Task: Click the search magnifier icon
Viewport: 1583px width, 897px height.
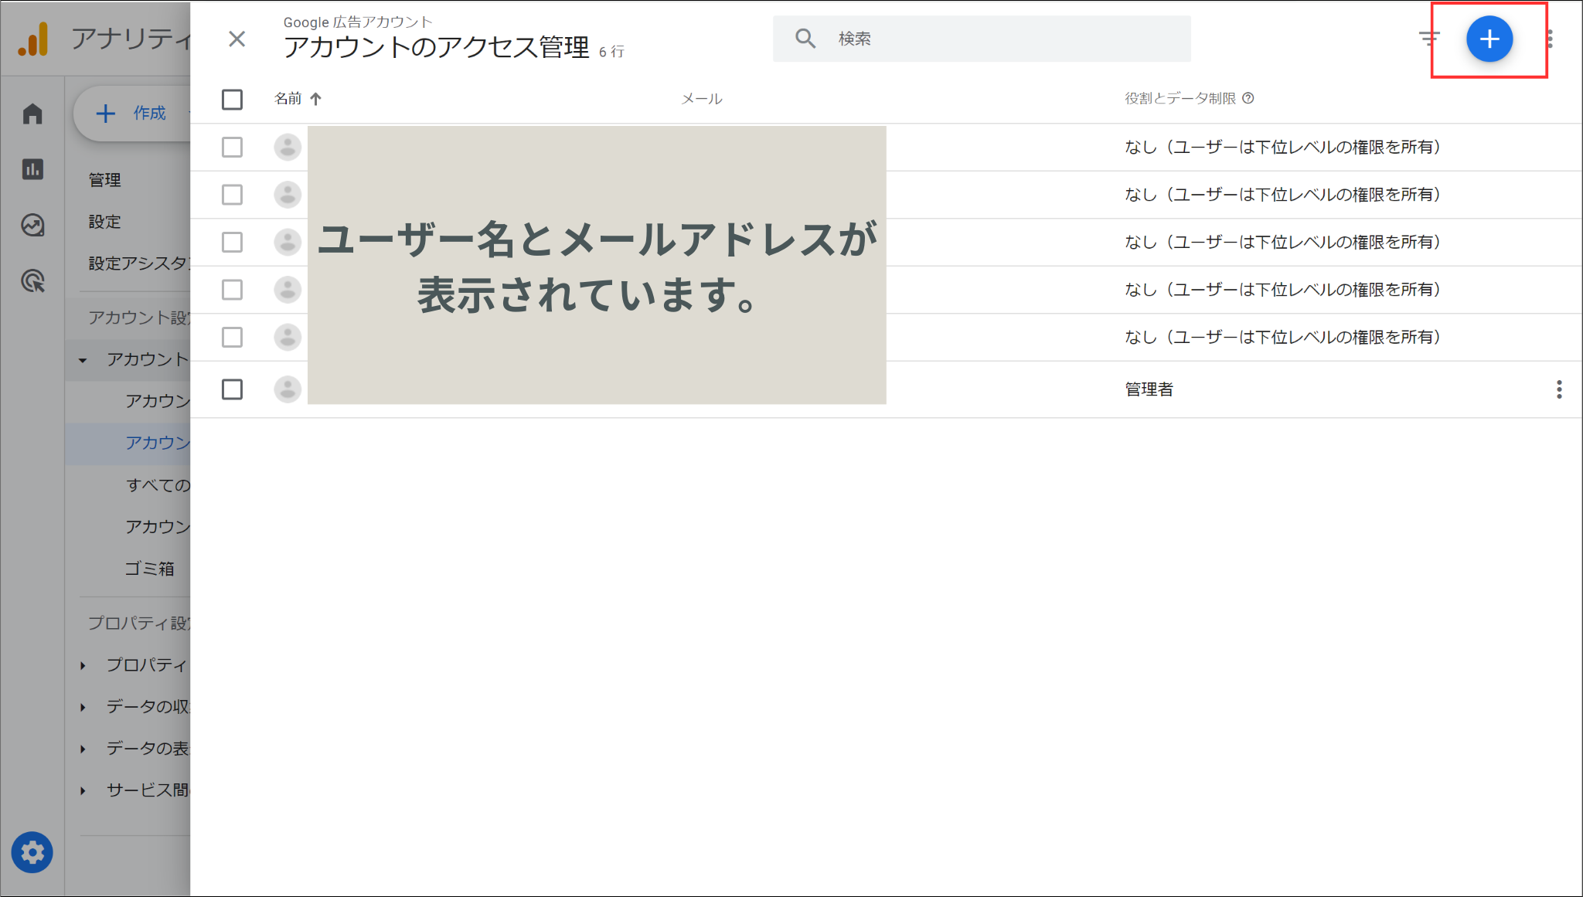Action: point(805,39)
